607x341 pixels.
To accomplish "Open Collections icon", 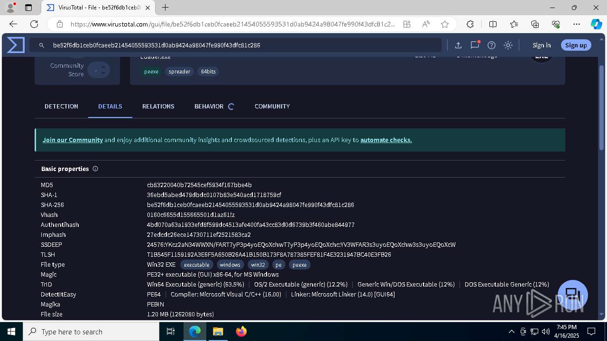I will coord(535,24).
